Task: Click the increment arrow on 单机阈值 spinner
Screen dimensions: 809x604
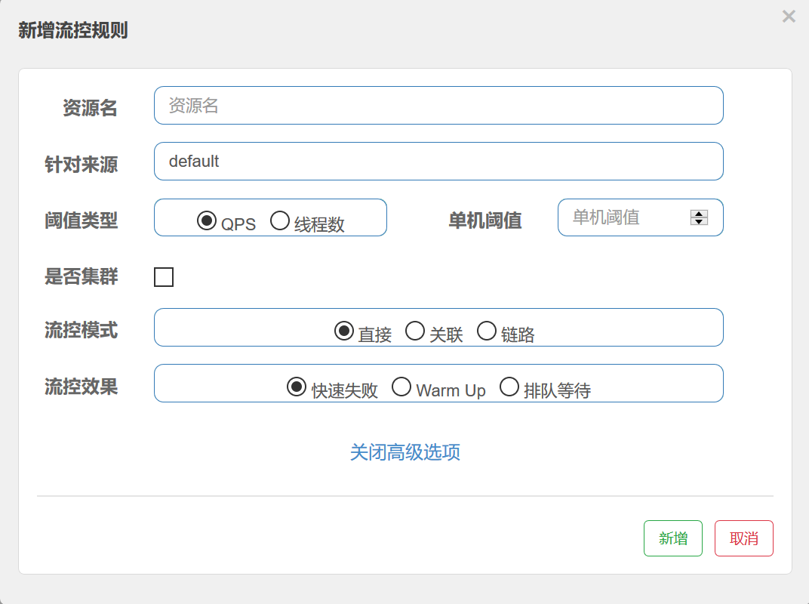Action: (700, 213)
